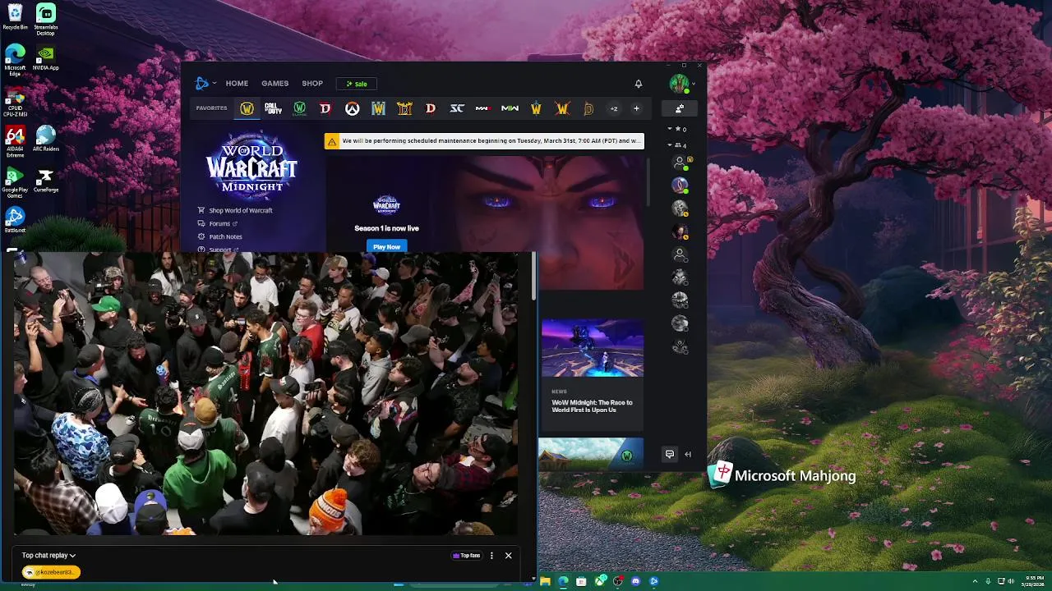Select WoW Classic green icon in favorites
Viewport: 1052px width, 591px height.
click(x=299, y=108)
